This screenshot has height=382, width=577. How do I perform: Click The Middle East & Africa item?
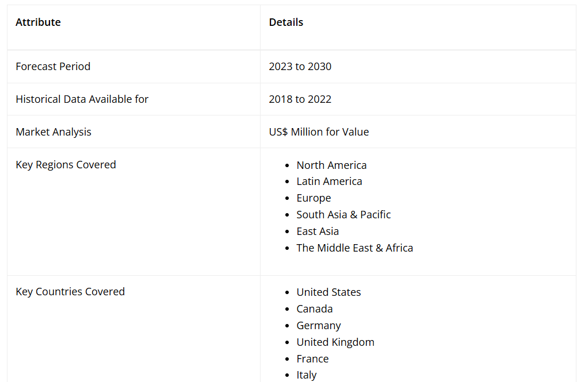(x=354, y=248)
